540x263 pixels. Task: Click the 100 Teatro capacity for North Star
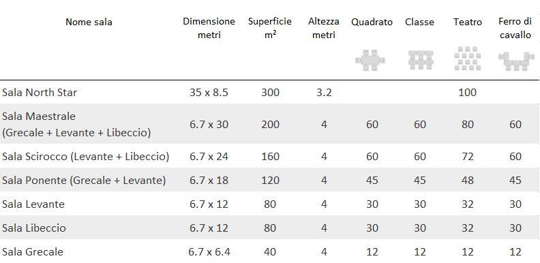point(467,92)
